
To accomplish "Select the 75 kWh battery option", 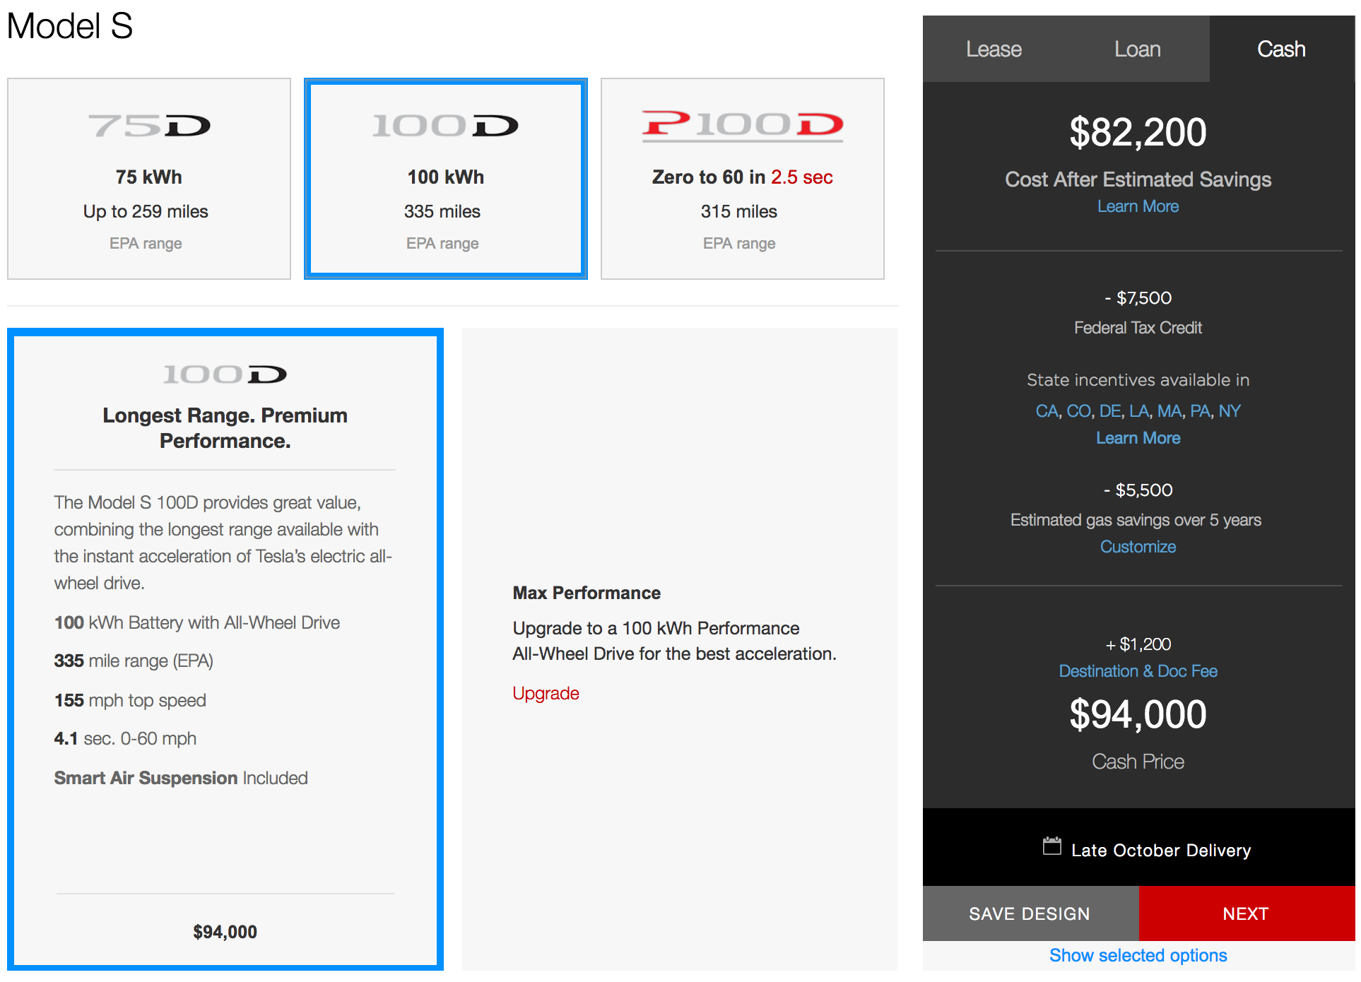I will tap(149, 179).
